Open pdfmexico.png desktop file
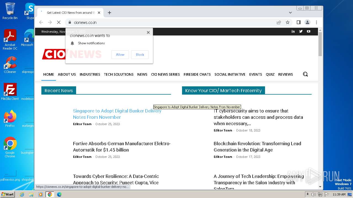Screen dimensions: 353x198 coord(10,175)
